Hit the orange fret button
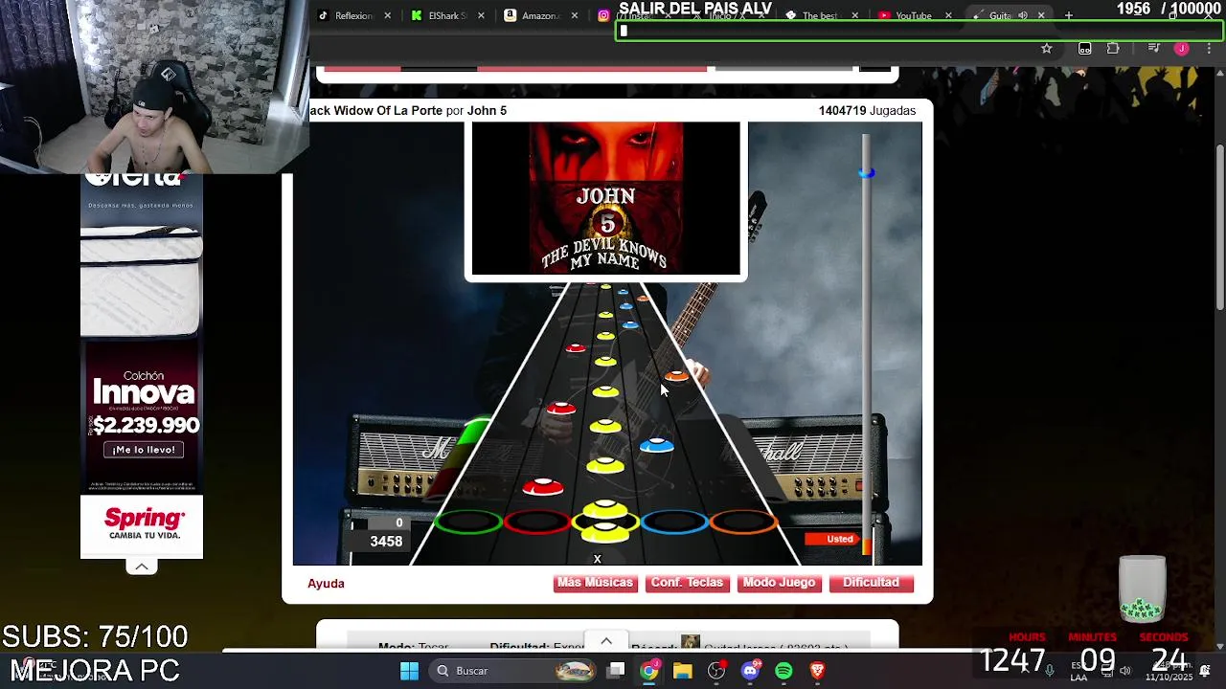The image size is (1226, 689). [743, 522]
